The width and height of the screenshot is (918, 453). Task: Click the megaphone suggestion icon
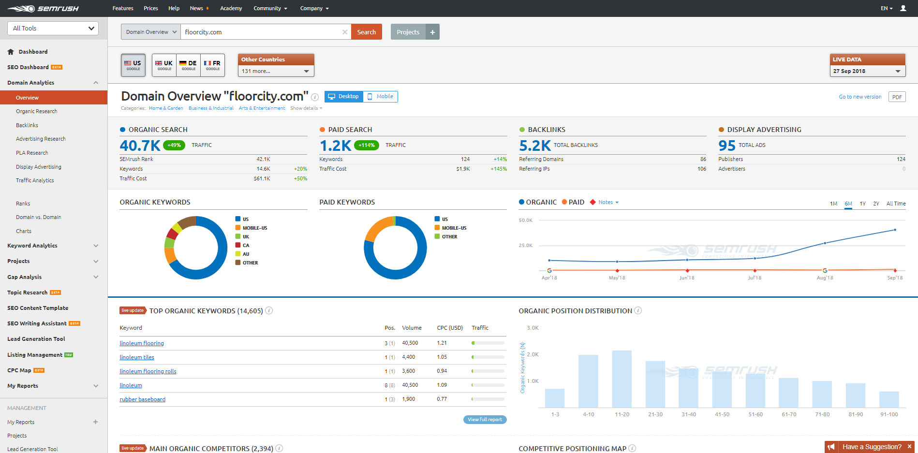tap(831, 447)
